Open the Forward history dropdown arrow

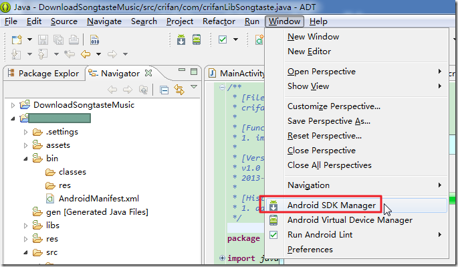(125, 54)
